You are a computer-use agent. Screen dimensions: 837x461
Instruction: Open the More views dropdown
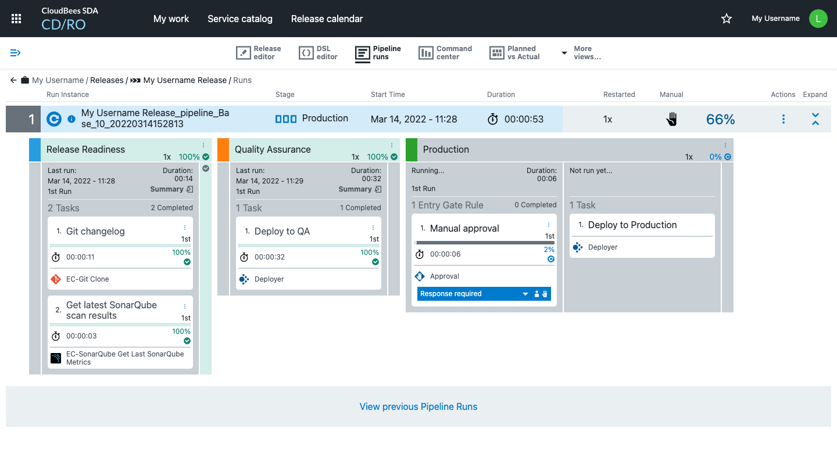(581, 53)
